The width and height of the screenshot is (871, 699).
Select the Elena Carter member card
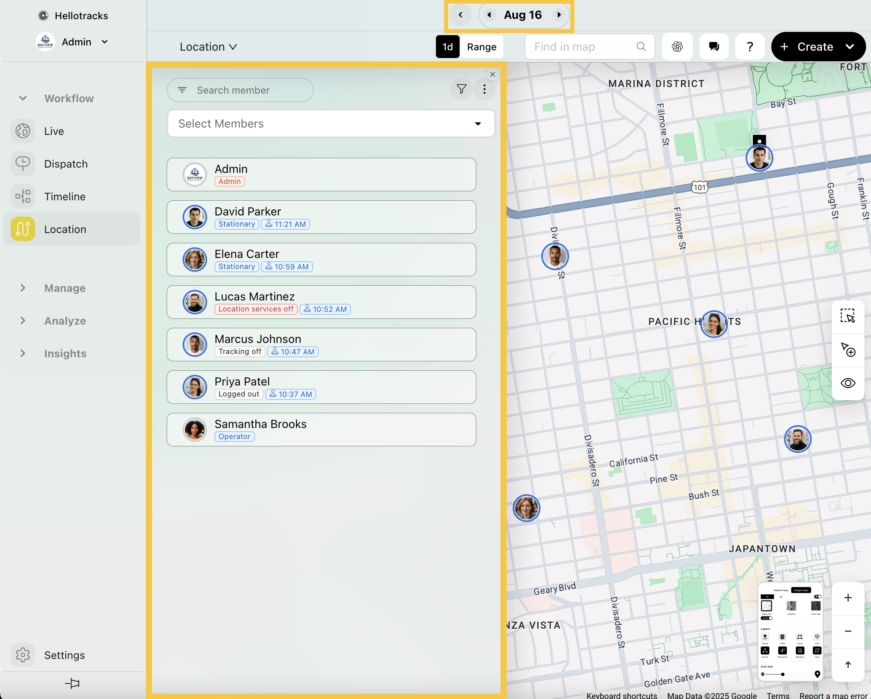coord(321,260)
